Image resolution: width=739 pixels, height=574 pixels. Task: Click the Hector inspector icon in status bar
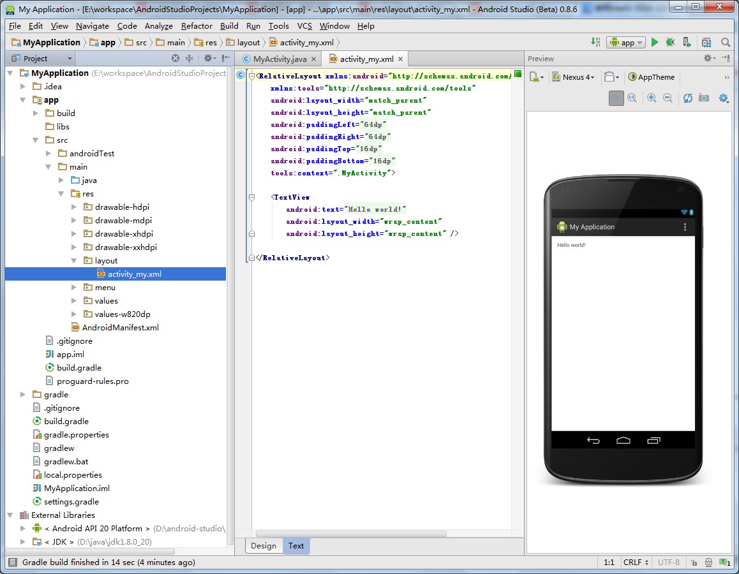coord(708,563)
